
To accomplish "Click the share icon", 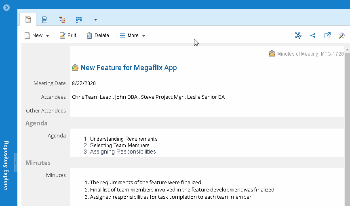I will 313,35.
